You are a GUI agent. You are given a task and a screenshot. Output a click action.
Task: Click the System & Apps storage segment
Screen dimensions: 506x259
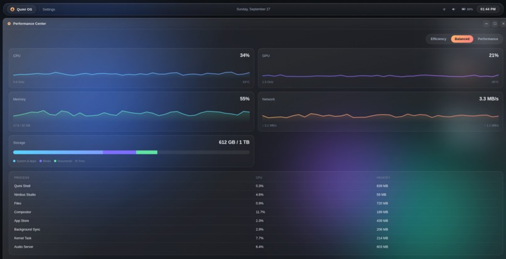(58, 152)
